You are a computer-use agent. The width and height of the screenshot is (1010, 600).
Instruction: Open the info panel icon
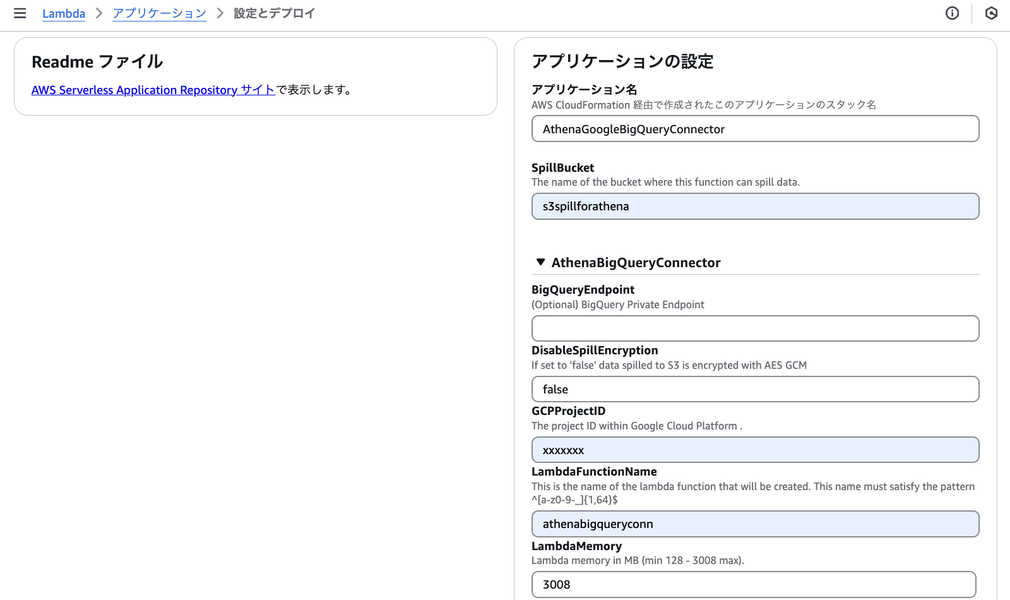(952, 13)
